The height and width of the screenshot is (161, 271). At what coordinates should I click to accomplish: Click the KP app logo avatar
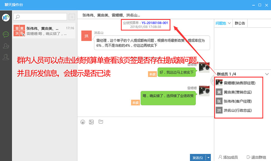(6, 18)
